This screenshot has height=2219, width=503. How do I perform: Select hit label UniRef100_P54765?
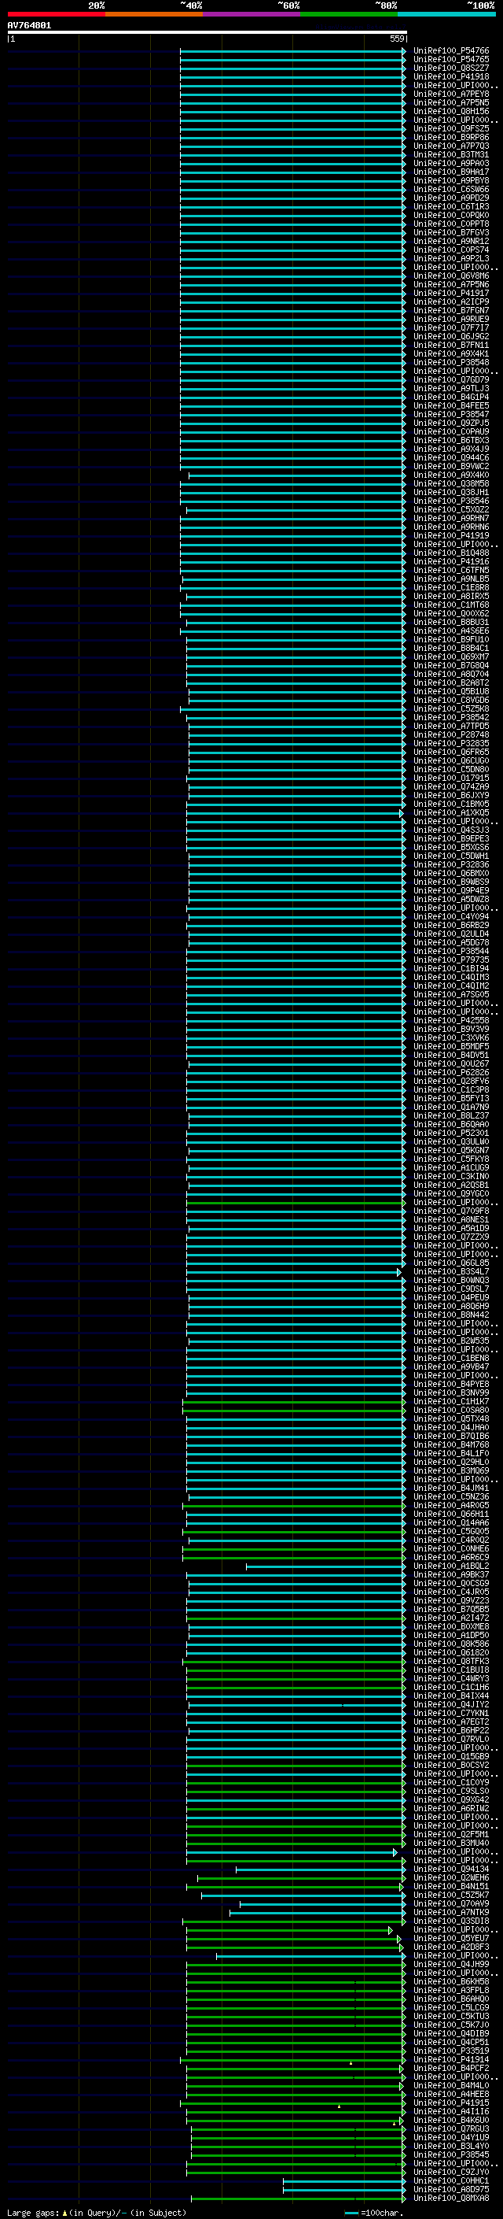(450, 61)
